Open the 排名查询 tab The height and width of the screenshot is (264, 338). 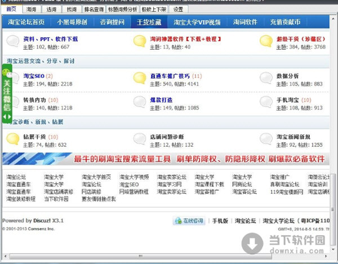[x=94, y=9]
